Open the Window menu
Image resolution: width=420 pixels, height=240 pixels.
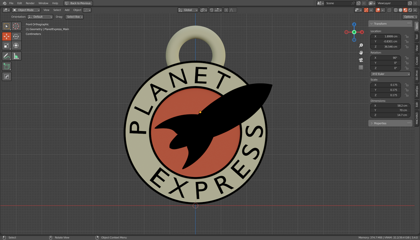43,3
